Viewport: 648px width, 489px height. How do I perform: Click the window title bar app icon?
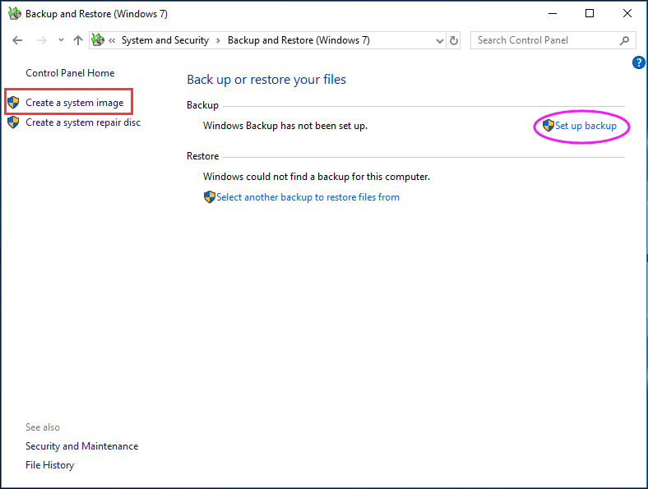click(x=15, y=14)
